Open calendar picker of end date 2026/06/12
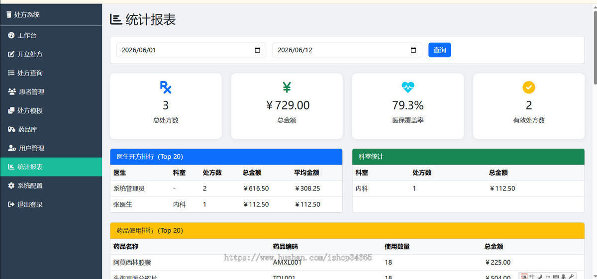 click(x=413, y=50)
